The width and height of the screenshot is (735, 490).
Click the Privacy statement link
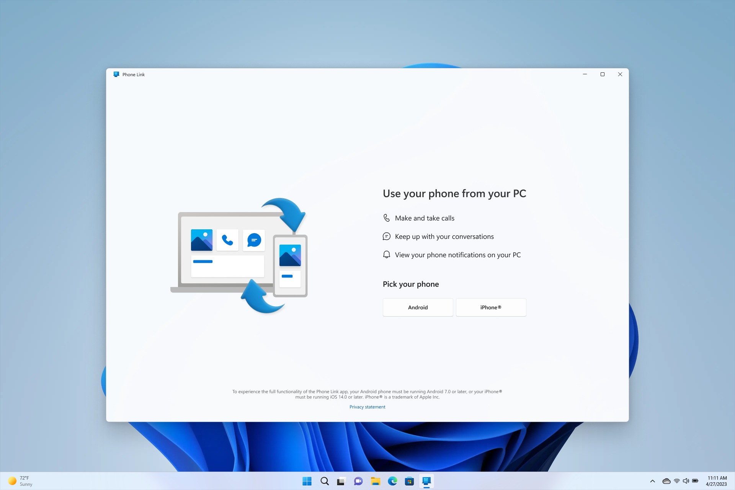[x=367, y=407]
